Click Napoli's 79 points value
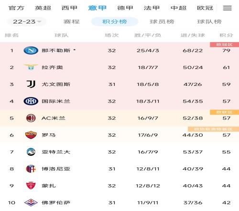 pyautogui.click(x=226, y=50)
